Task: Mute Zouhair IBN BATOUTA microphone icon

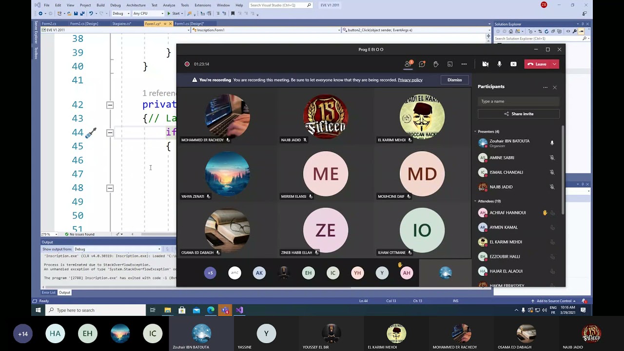Action: [552, 143]
